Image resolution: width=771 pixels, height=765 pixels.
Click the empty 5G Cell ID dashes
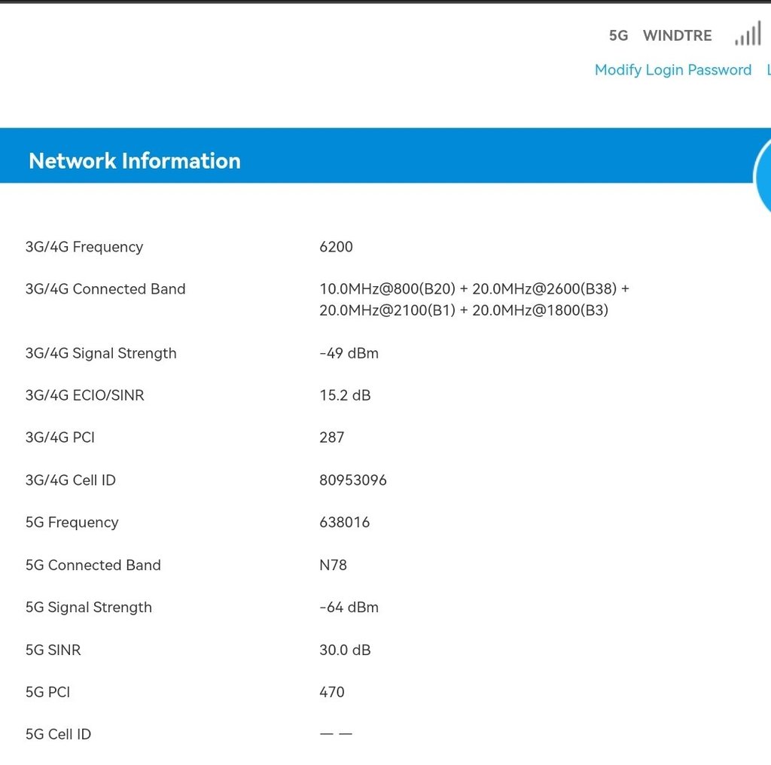pyautogui.click(x=336, y=734)
